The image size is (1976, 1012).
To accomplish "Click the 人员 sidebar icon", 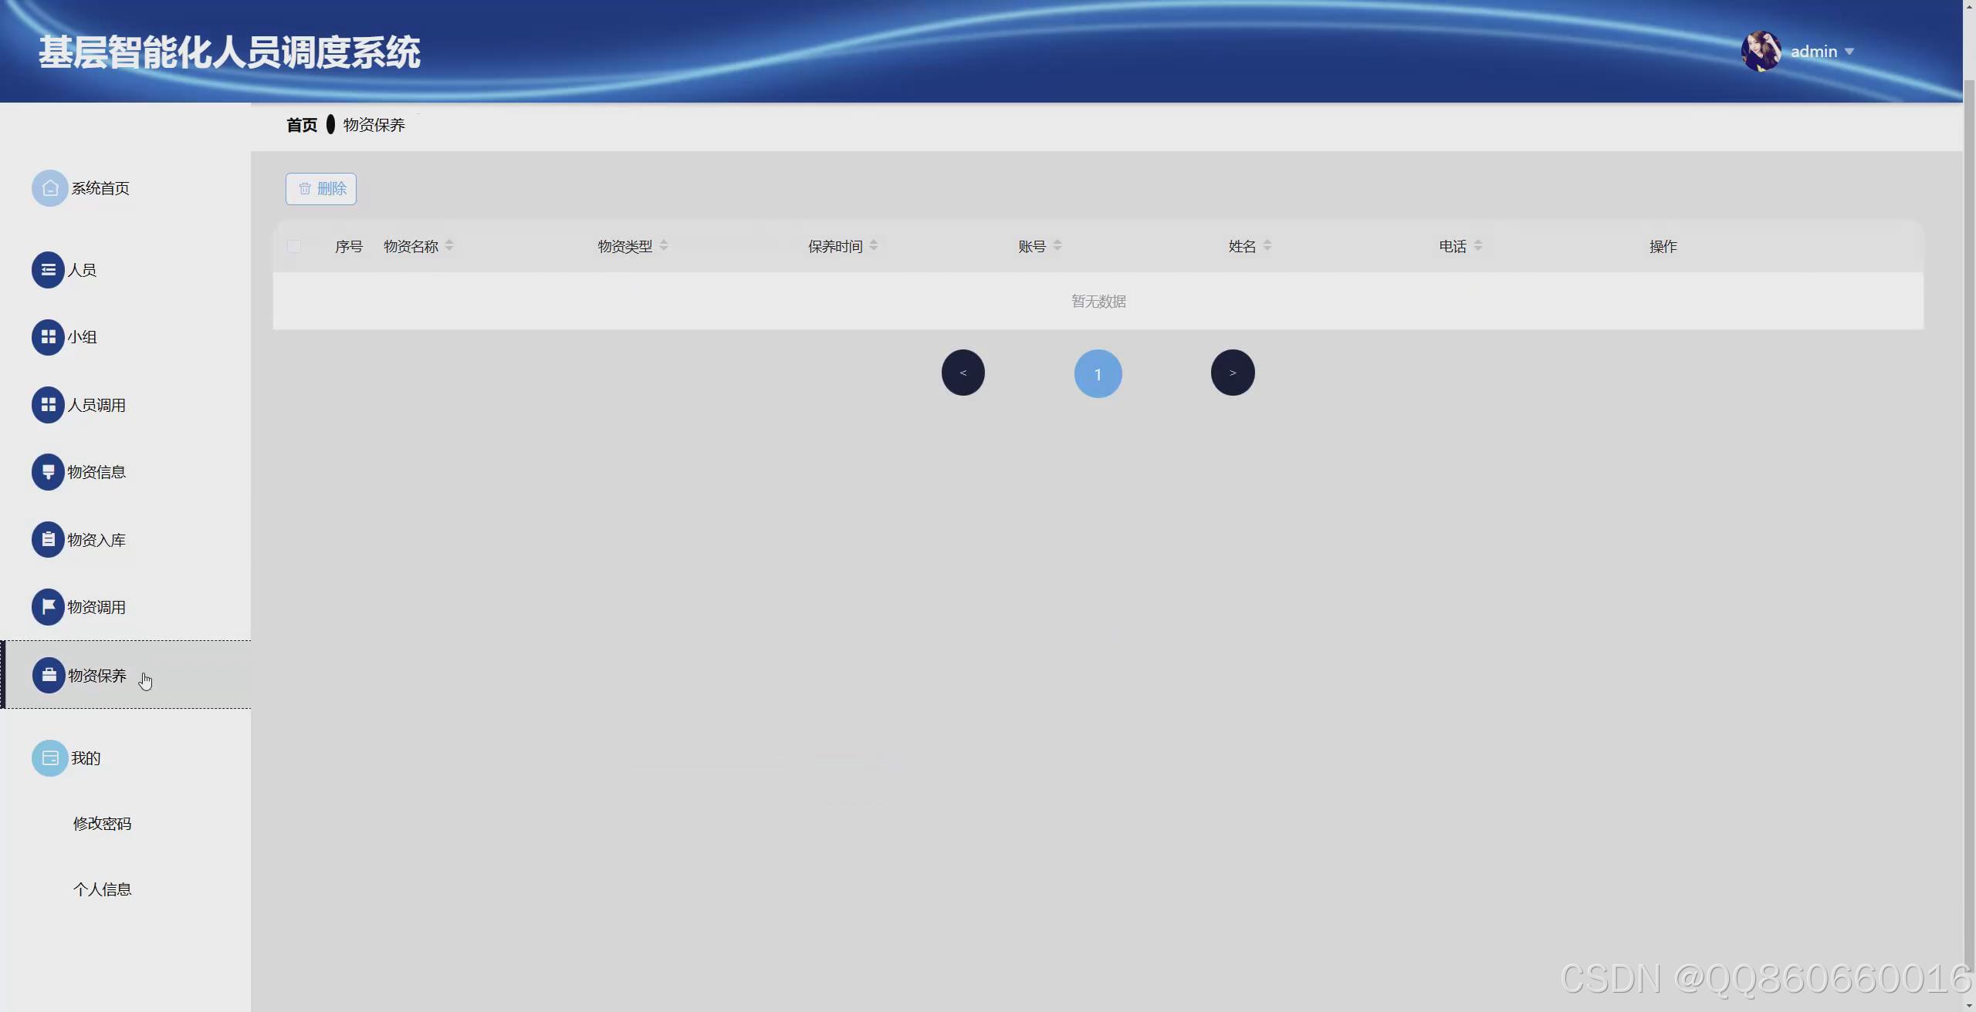I will point(48,270).
